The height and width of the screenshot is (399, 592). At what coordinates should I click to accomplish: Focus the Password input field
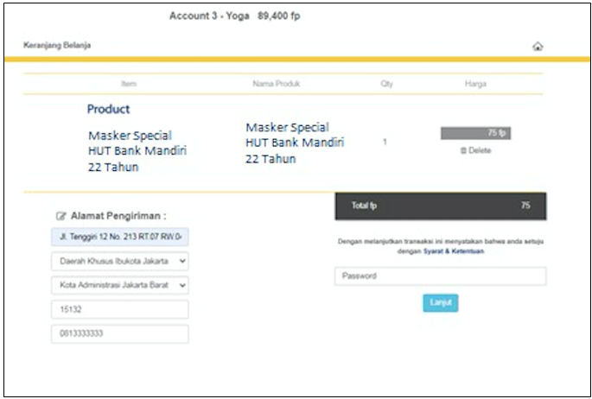pos(440,276)
